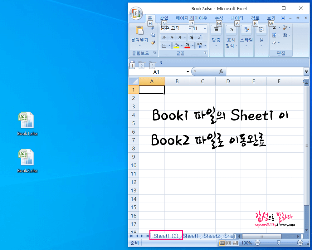
Task: Click the Select All corner button
Action: point(134,81)
